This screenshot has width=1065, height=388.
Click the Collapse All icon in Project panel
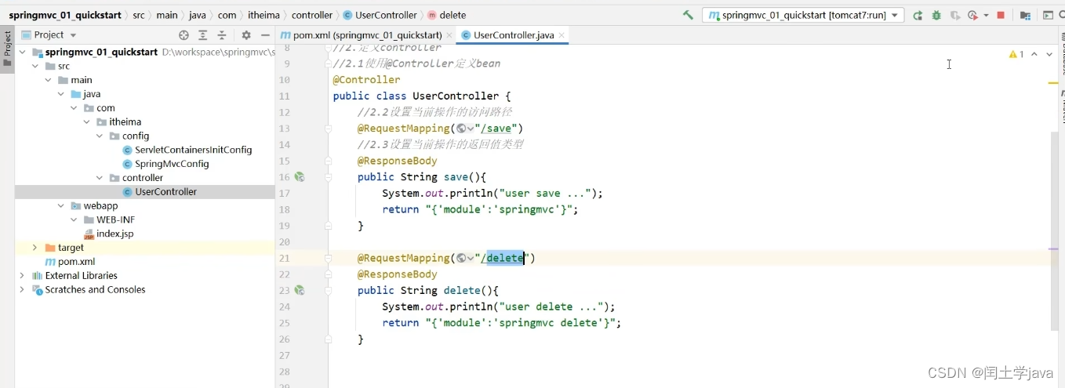[x=221, y=35]
